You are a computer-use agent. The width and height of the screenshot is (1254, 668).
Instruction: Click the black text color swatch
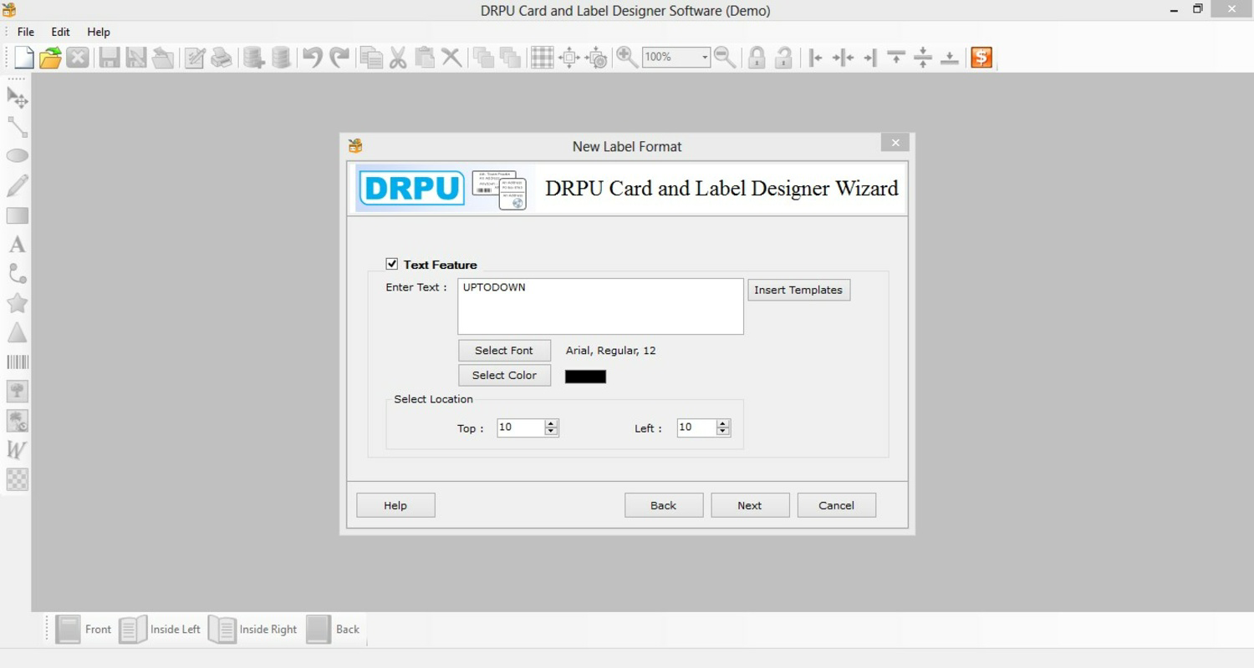click(x=585, y=377)
